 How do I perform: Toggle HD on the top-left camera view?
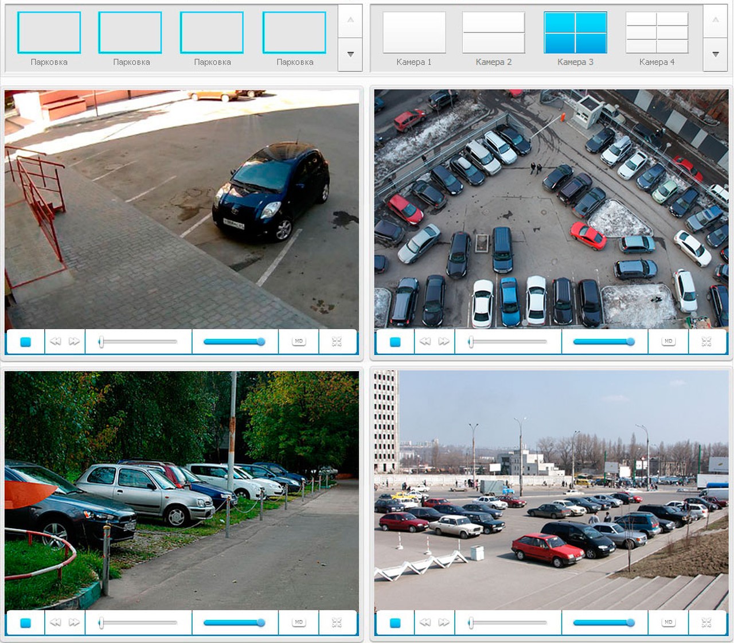click(299, 341)
